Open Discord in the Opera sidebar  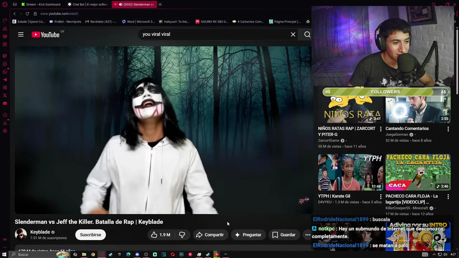(5, 104)
